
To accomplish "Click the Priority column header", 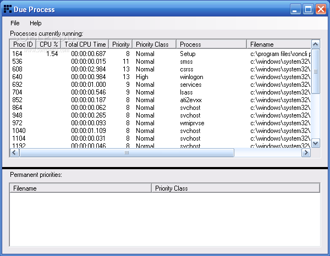I will click(120, 44).
